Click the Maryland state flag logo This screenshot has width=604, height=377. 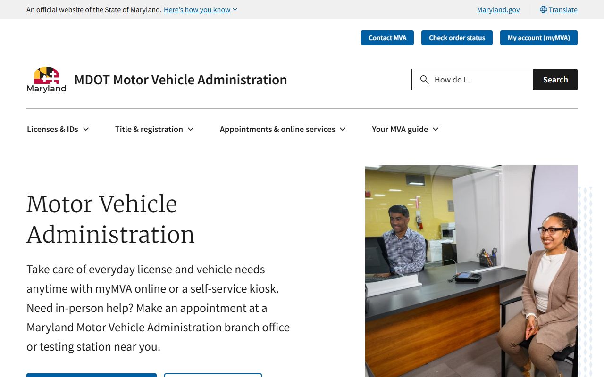[46, 80]
